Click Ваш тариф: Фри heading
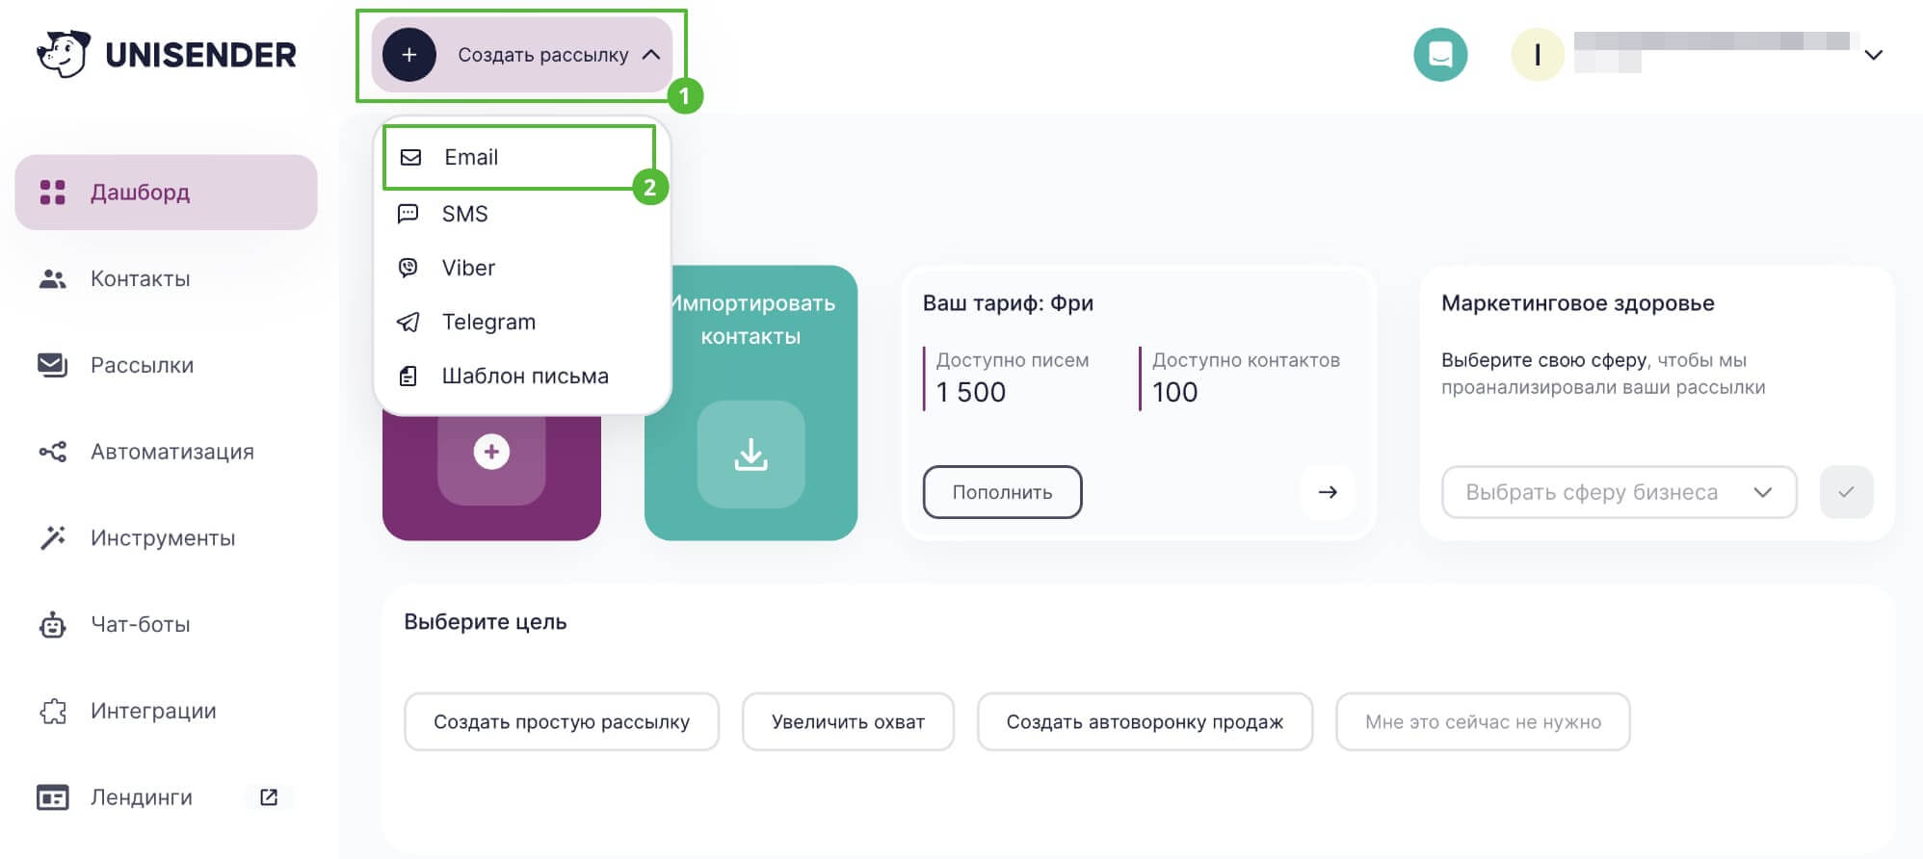Screen dimensions: 1923x859 click(1008, 303)
